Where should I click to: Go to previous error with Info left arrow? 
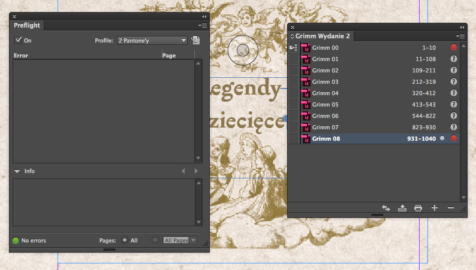point(183,171)
